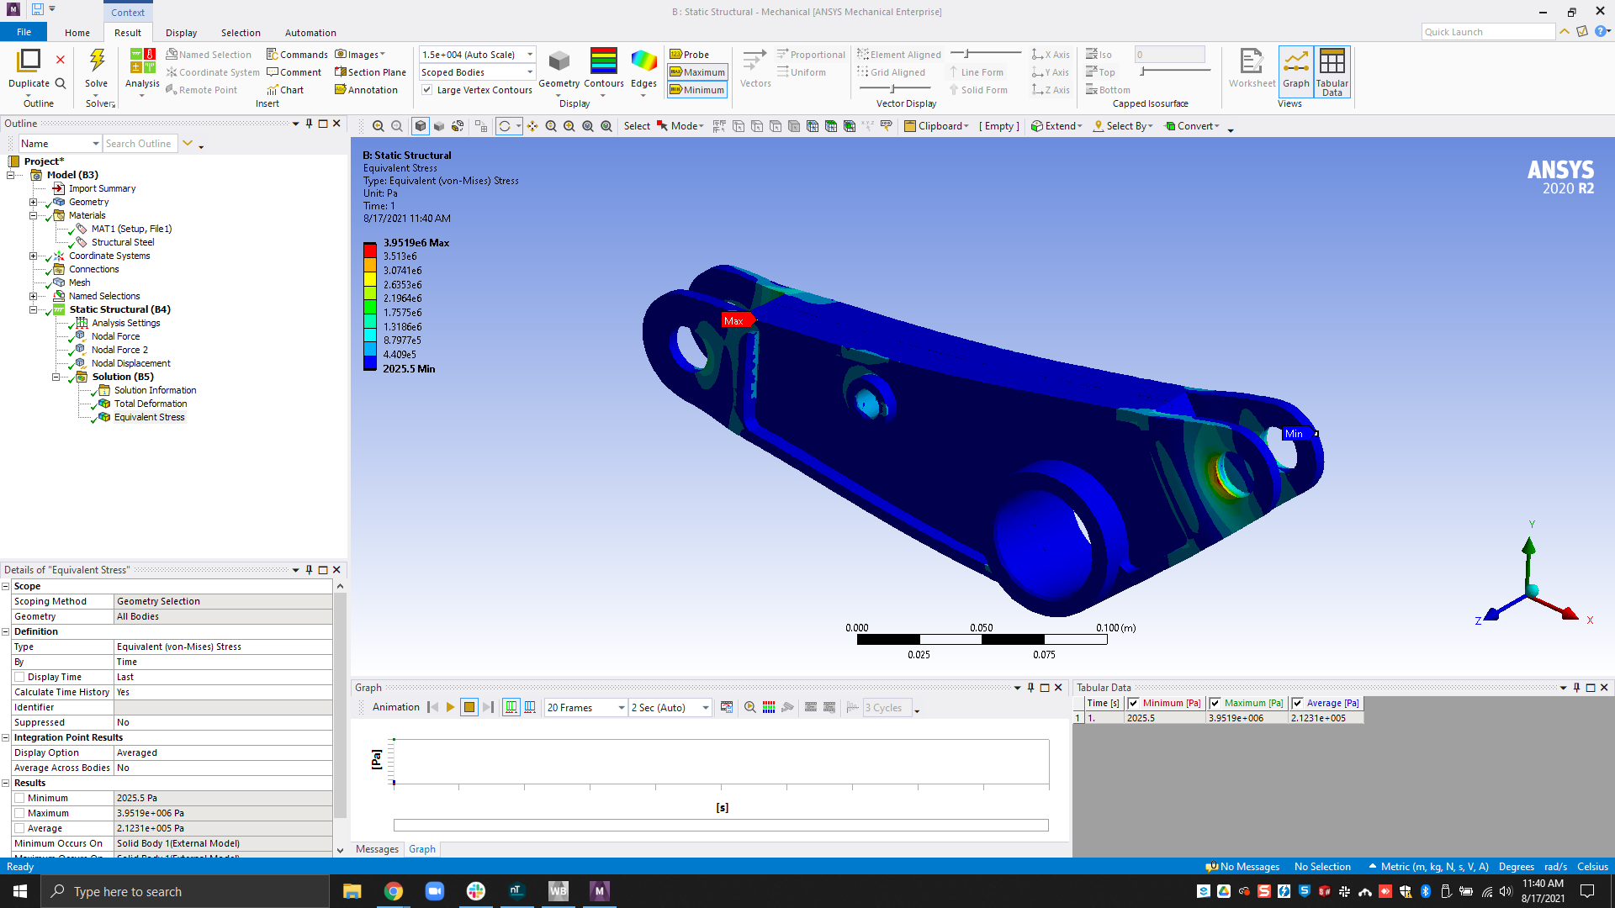Switch to the Messages tab
This screenshot has height=908, width=1615.
coord(377,849)
